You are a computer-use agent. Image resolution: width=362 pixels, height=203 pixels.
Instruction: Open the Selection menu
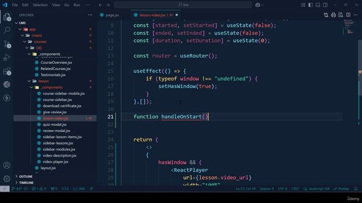(40, 5)
